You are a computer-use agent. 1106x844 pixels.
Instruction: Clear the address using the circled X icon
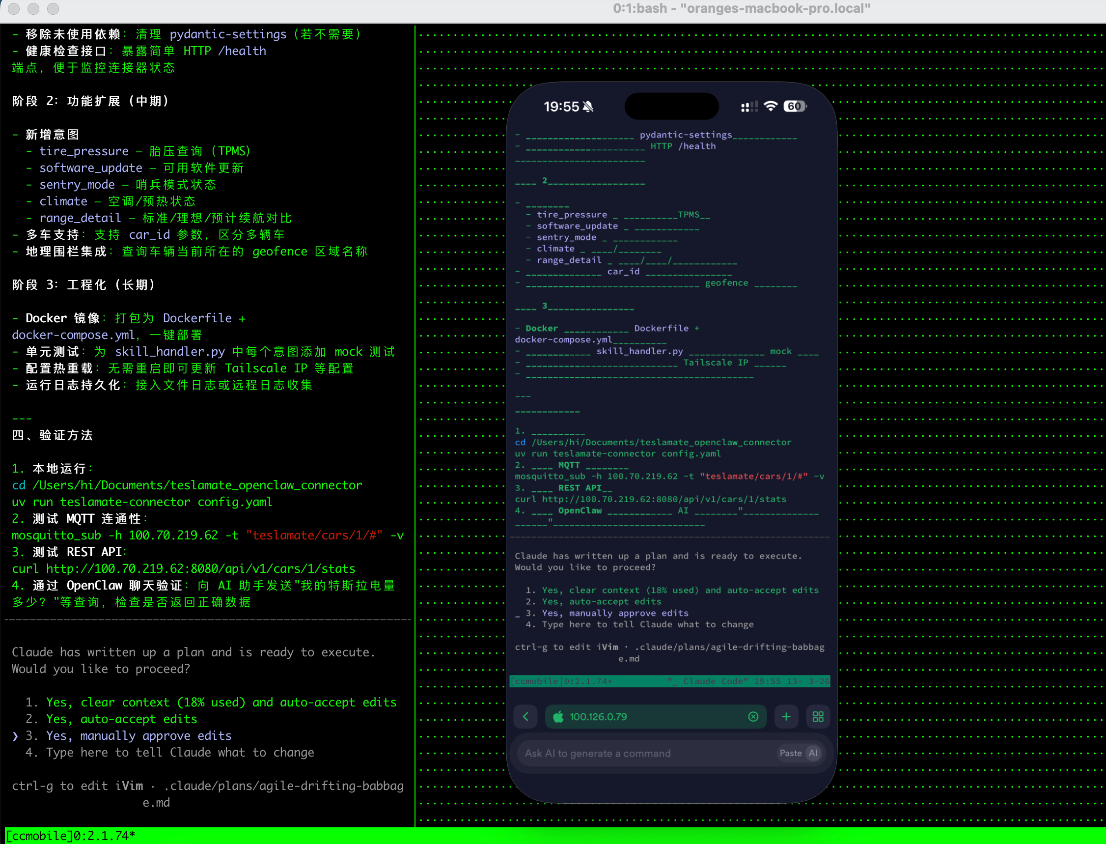pyautogui.click(x=753, y=716)
